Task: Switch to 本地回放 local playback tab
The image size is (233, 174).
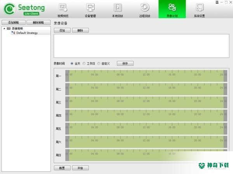Action: pyautogui.click(x=117, y=10)
